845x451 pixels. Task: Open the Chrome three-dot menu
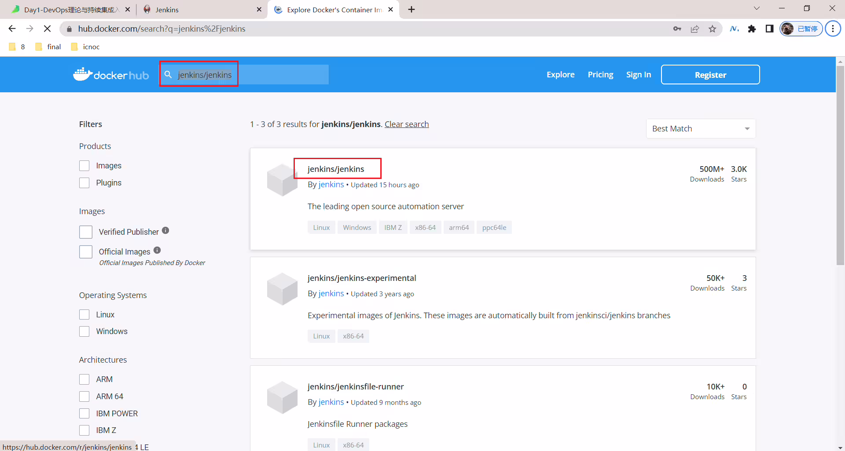833,29
